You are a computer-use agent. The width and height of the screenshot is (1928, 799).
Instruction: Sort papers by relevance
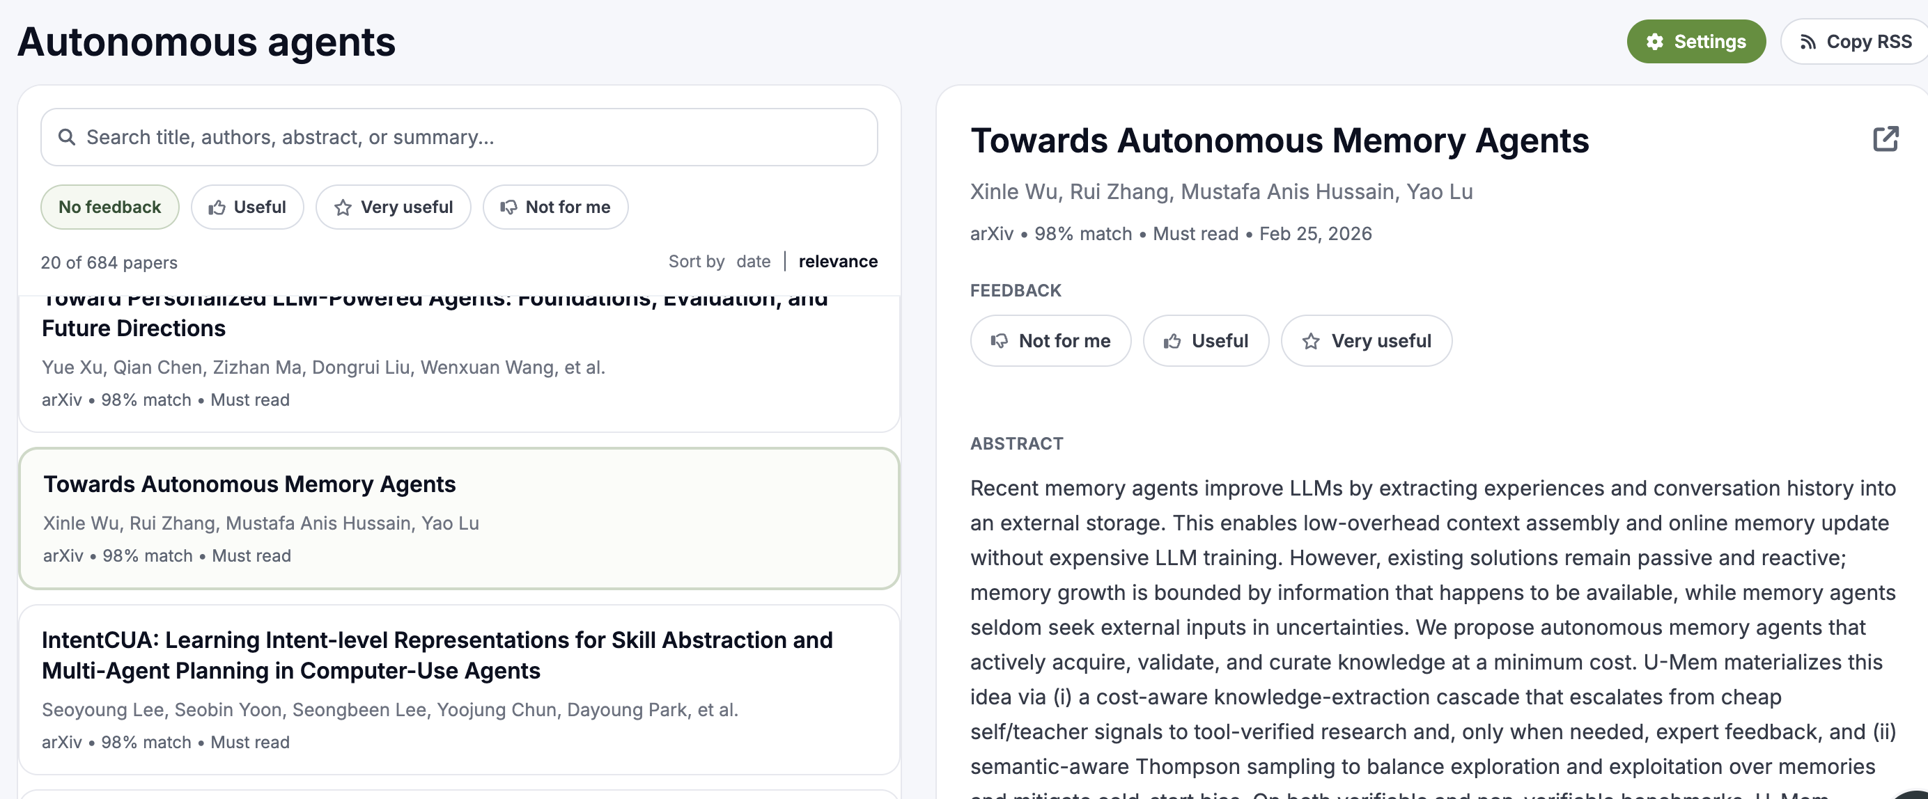pyautogui.click(x=837, y=261)
